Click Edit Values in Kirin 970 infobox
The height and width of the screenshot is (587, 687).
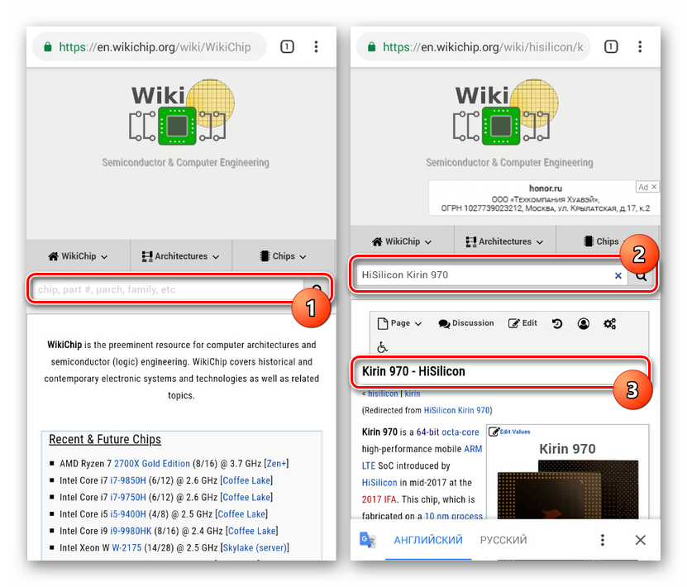(509, 432)
